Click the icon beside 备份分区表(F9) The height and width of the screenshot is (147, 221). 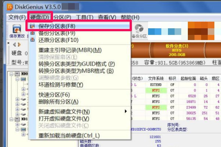(x=32, y=33)
